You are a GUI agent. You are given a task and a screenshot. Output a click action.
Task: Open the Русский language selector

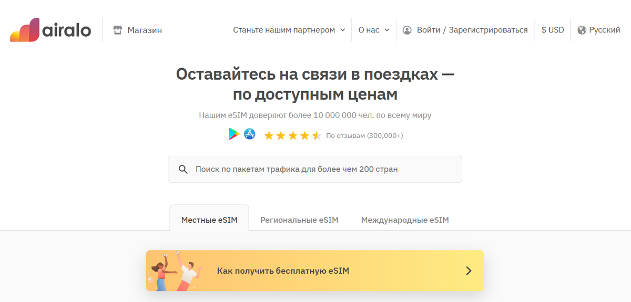605,30
